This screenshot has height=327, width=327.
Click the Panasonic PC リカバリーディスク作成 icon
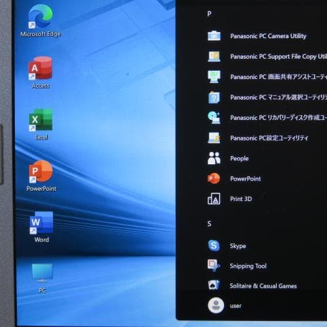tap(214, 118)
